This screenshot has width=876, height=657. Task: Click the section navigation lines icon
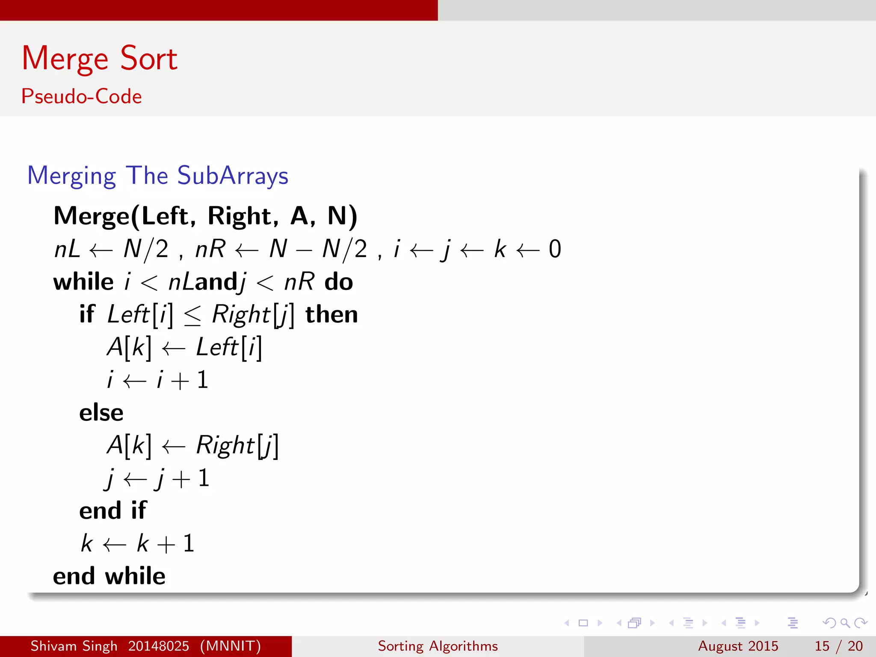click(x=740, y=623)
